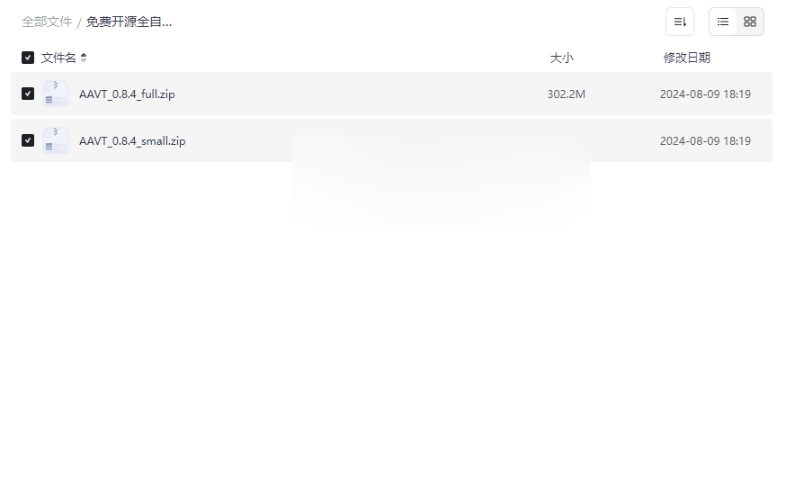
Task: Click the AAVT_0.8.4_full.zip archive icon
Action: tap(55, 94)
